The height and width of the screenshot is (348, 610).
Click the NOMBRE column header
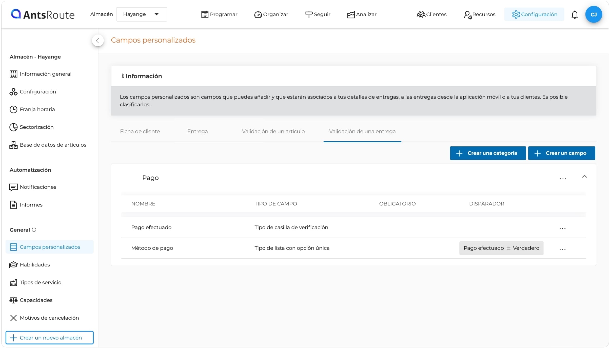(143, 204)
